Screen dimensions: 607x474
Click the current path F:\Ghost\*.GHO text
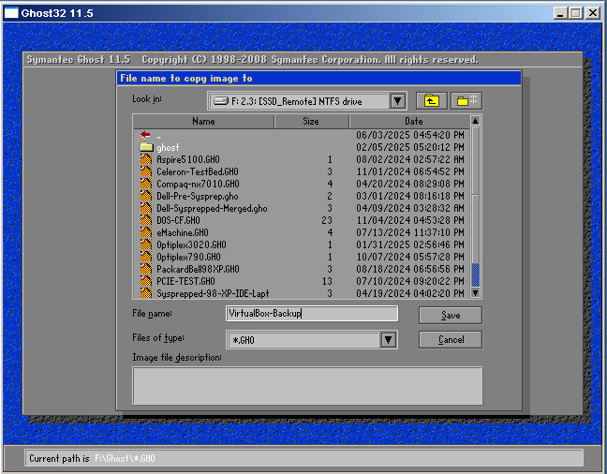pyautogui.click(x=125, y=458)
